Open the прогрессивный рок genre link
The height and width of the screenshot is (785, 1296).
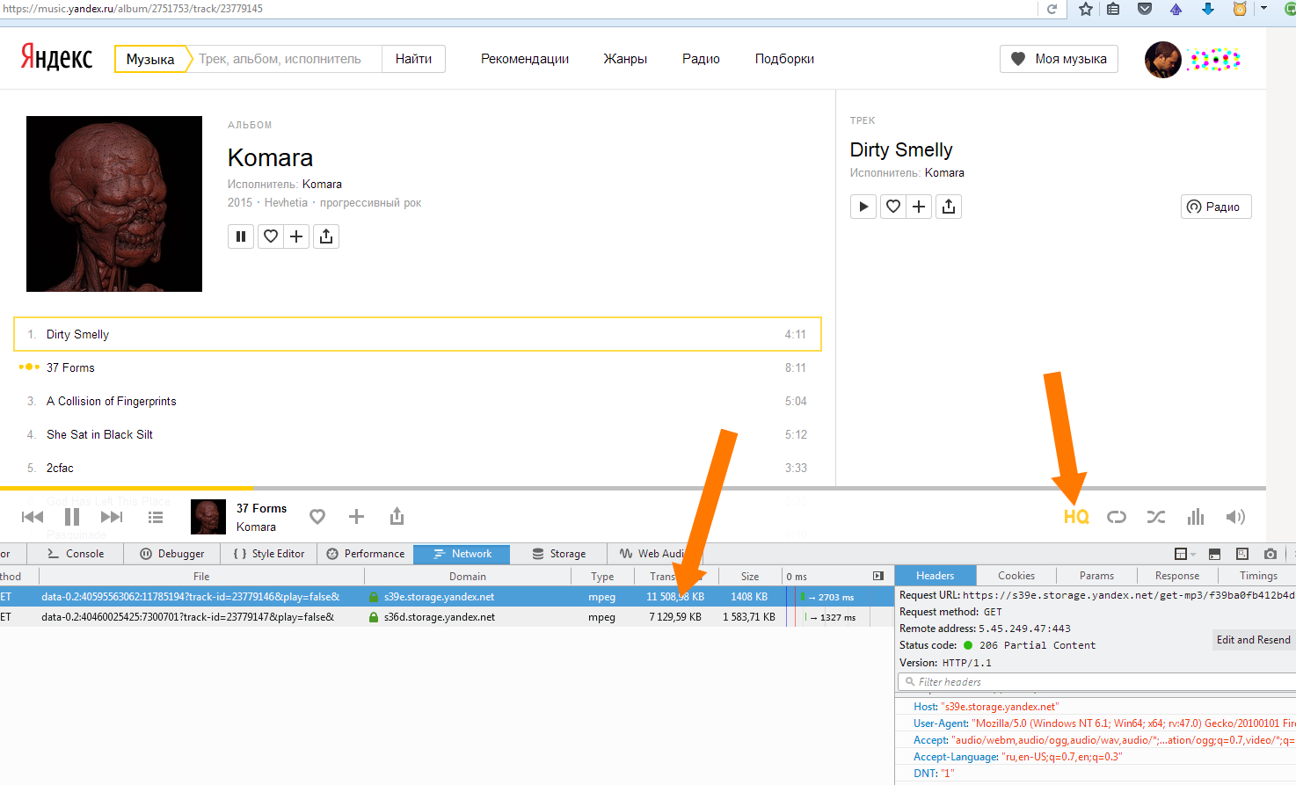370,202
